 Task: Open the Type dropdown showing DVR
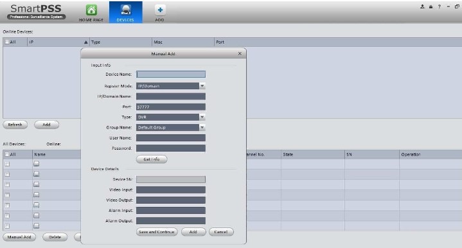(202, 117)
